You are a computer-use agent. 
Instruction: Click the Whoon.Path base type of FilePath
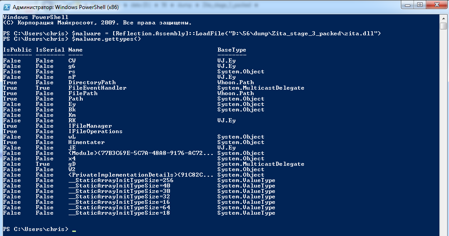pyautogui.click(x=235, y=93)
